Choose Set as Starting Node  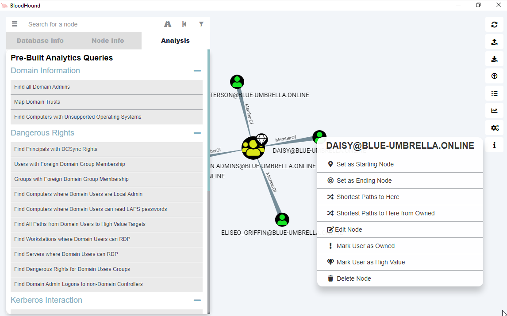(400, 164)
